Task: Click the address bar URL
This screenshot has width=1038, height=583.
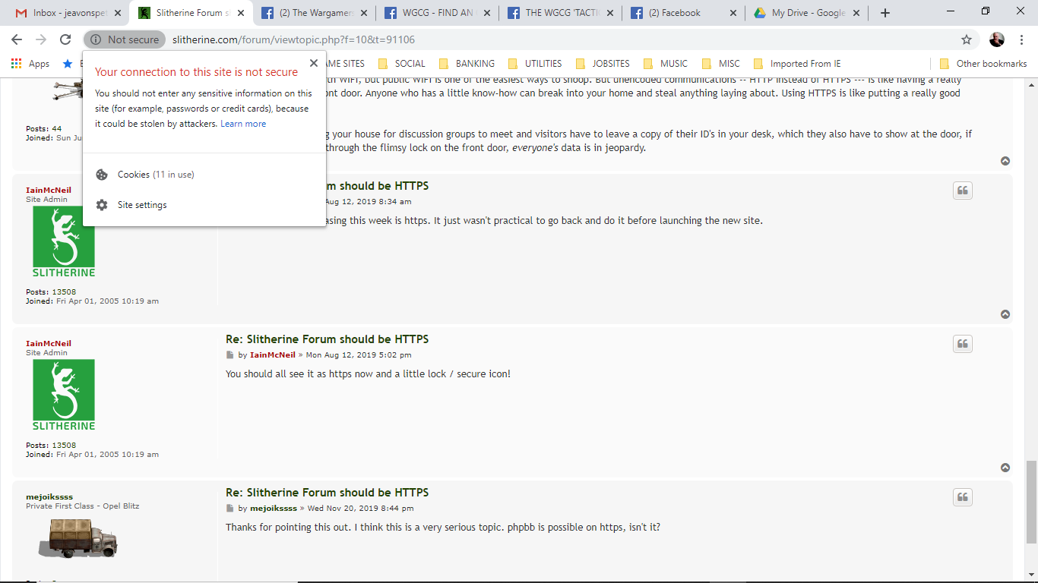Action: click(293, 39)
